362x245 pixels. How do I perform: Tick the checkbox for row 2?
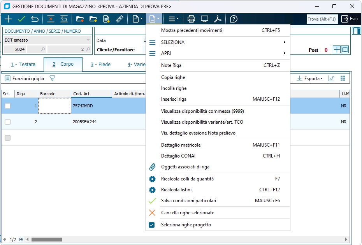tap(7, 122)
